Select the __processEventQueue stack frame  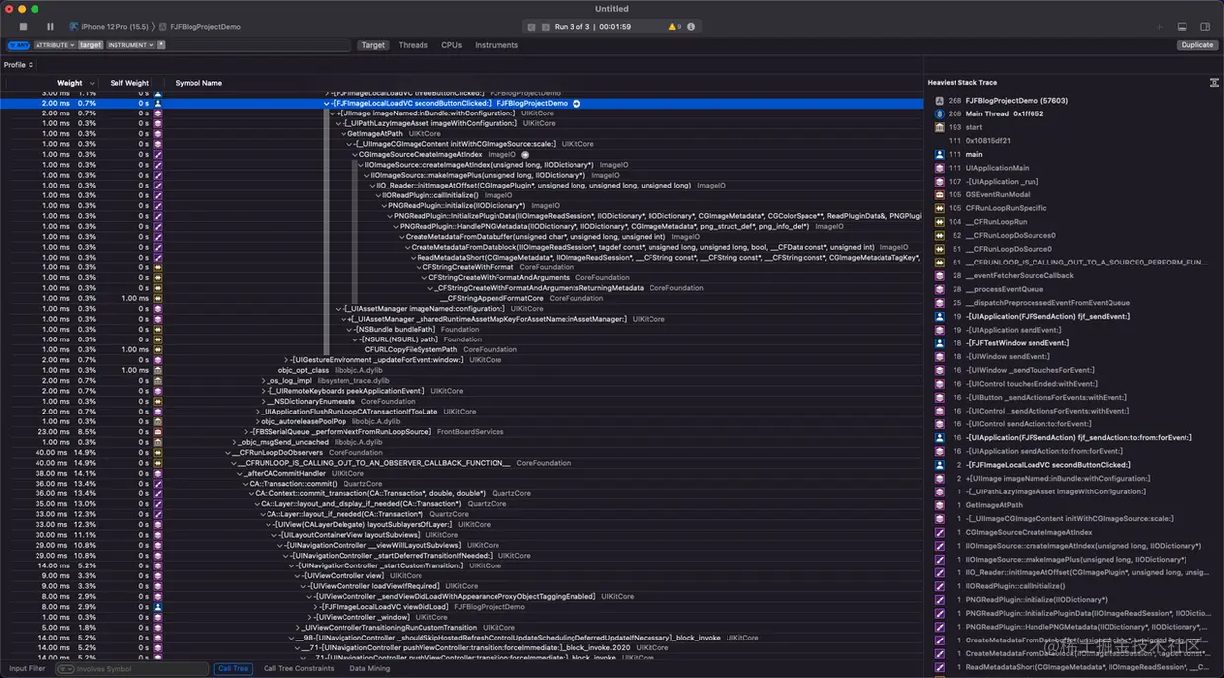click(1004, 289)
